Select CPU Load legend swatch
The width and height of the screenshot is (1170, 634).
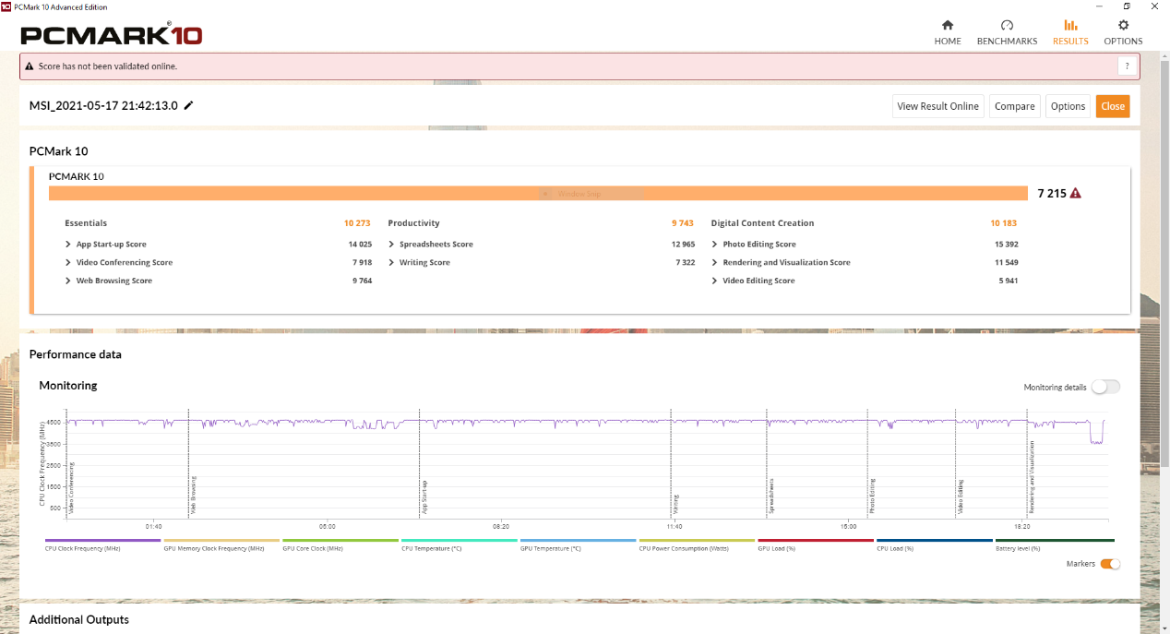pos(935,541)
